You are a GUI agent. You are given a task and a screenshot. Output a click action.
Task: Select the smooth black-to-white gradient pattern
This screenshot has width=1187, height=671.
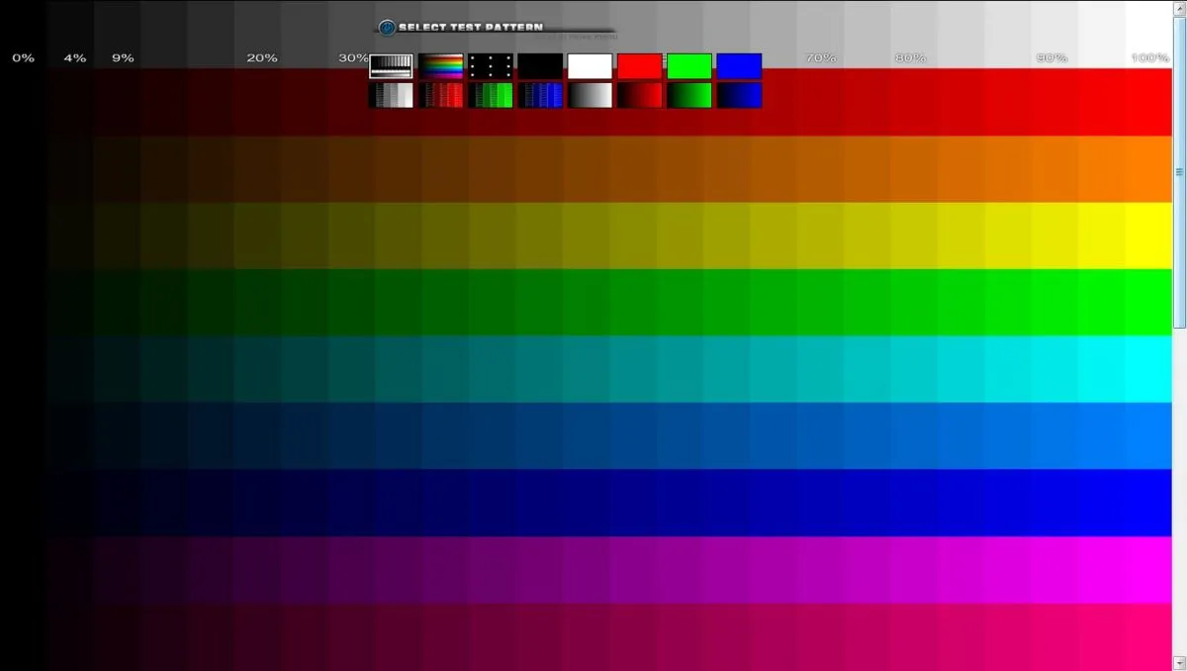[590, 95]
